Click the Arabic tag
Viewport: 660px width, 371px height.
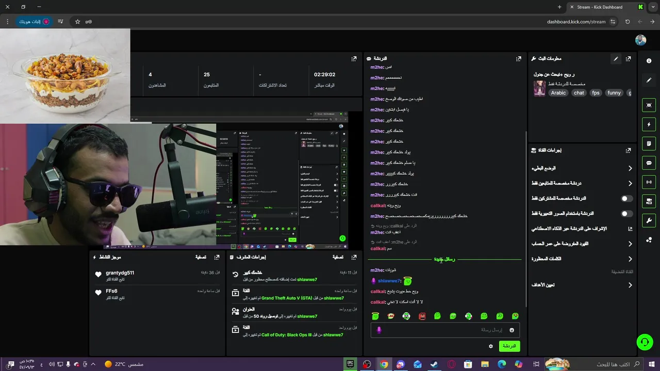click(x=558, y=93)
